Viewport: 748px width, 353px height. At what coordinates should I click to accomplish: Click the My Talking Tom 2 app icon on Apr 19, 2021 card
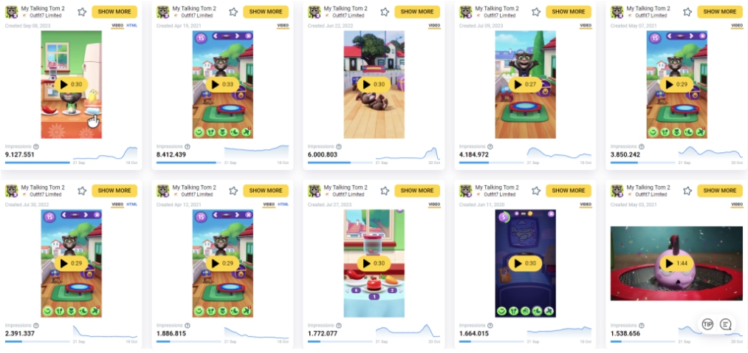[162, 12]
